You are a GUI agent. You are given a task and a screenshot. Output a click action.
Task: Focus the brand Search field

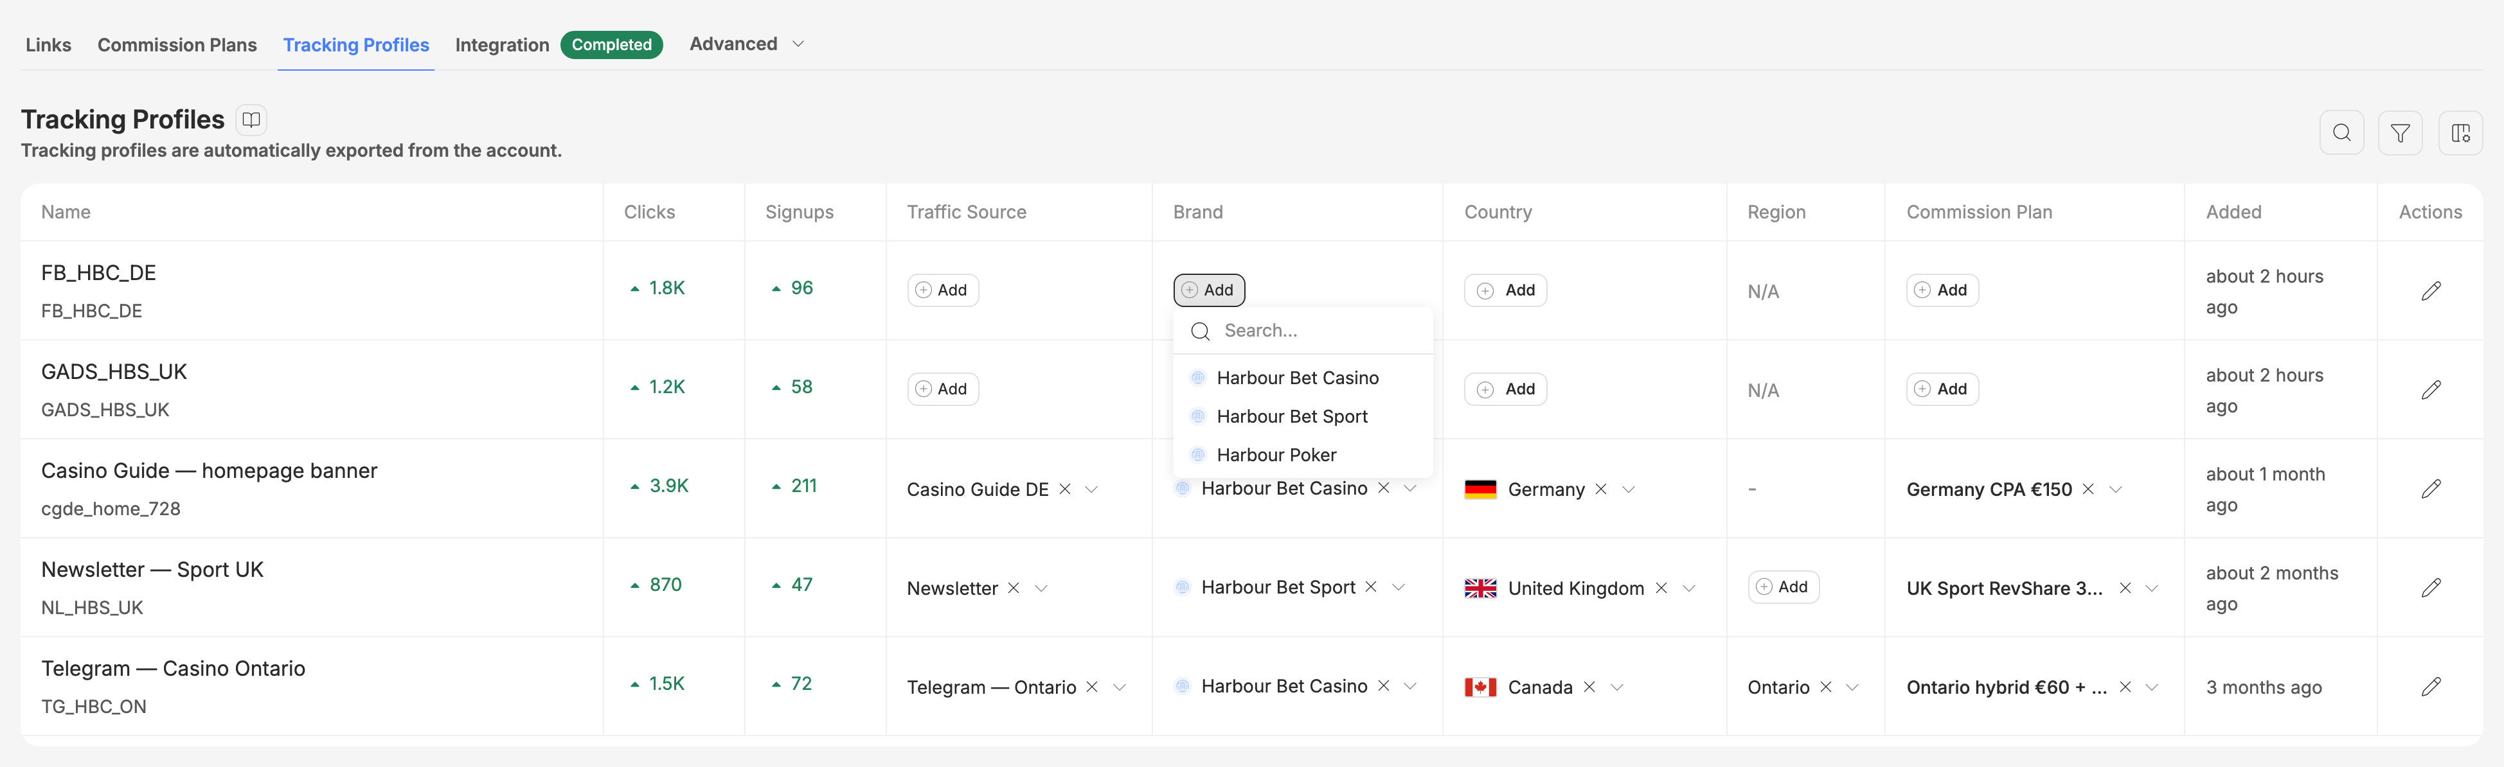click(1303, 331)
